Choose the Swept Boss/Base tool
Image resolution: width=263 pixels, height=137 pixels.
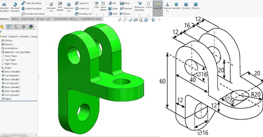pyautogui.click(x=32, y=3)
